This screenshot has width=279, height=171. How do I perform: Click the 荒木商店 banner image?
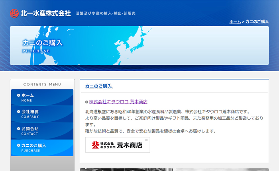pyautogui.click(x=118, y=145)
